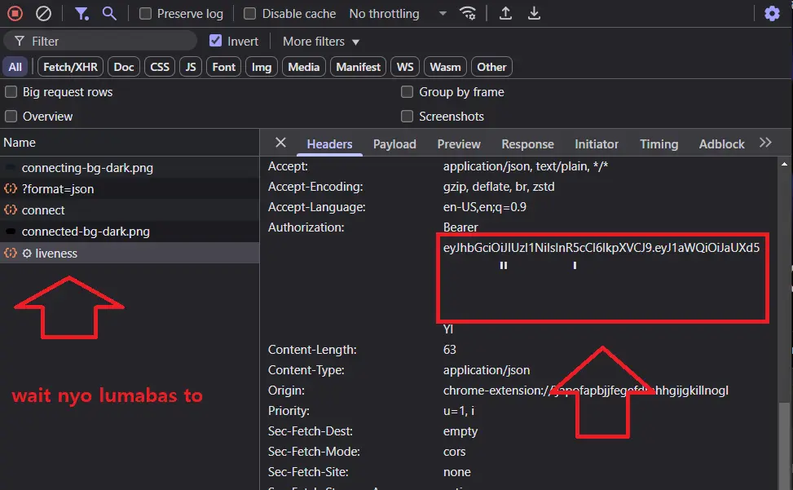Select the connect request row
793x490 pixels.
click(x=130, y=210)
